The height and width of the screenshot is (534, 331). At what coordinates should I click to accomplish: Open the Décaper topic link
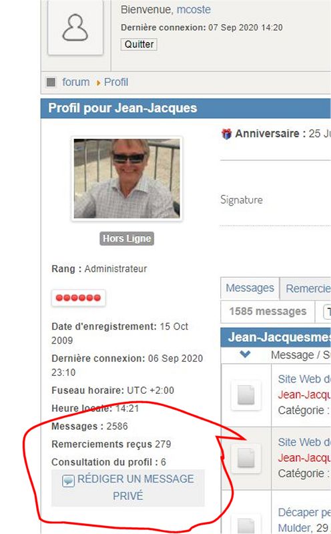[304, 513]
